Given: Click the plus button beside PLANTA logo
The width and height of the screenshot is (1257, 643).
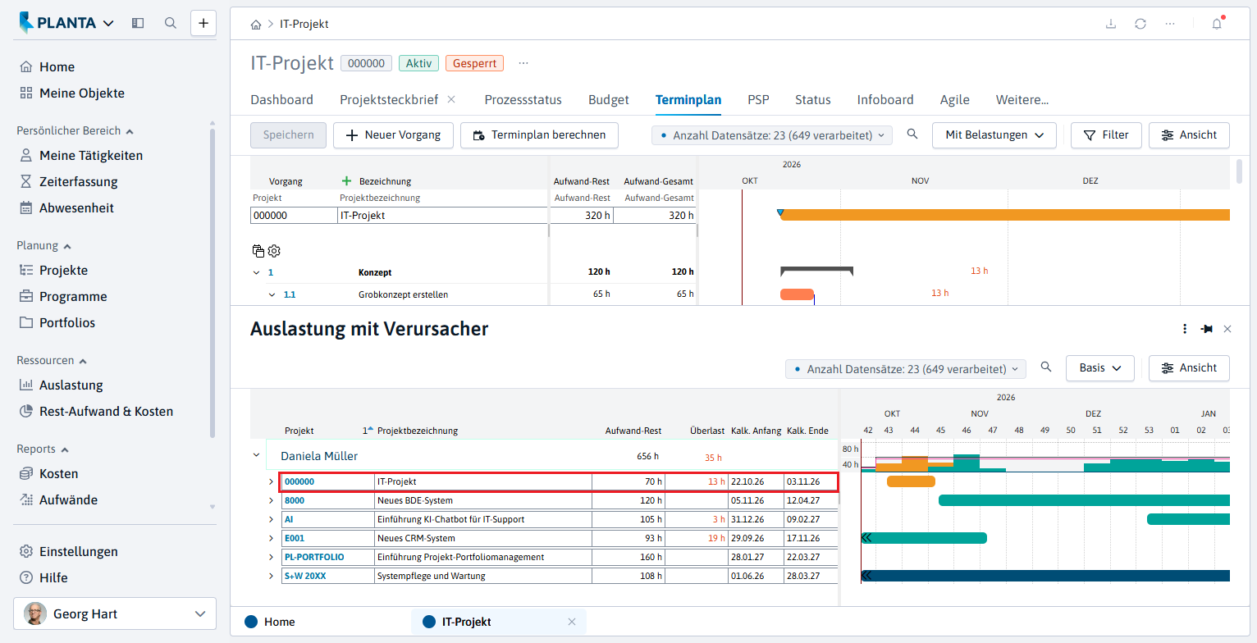Looking at the screenshot, I should 203,23.
